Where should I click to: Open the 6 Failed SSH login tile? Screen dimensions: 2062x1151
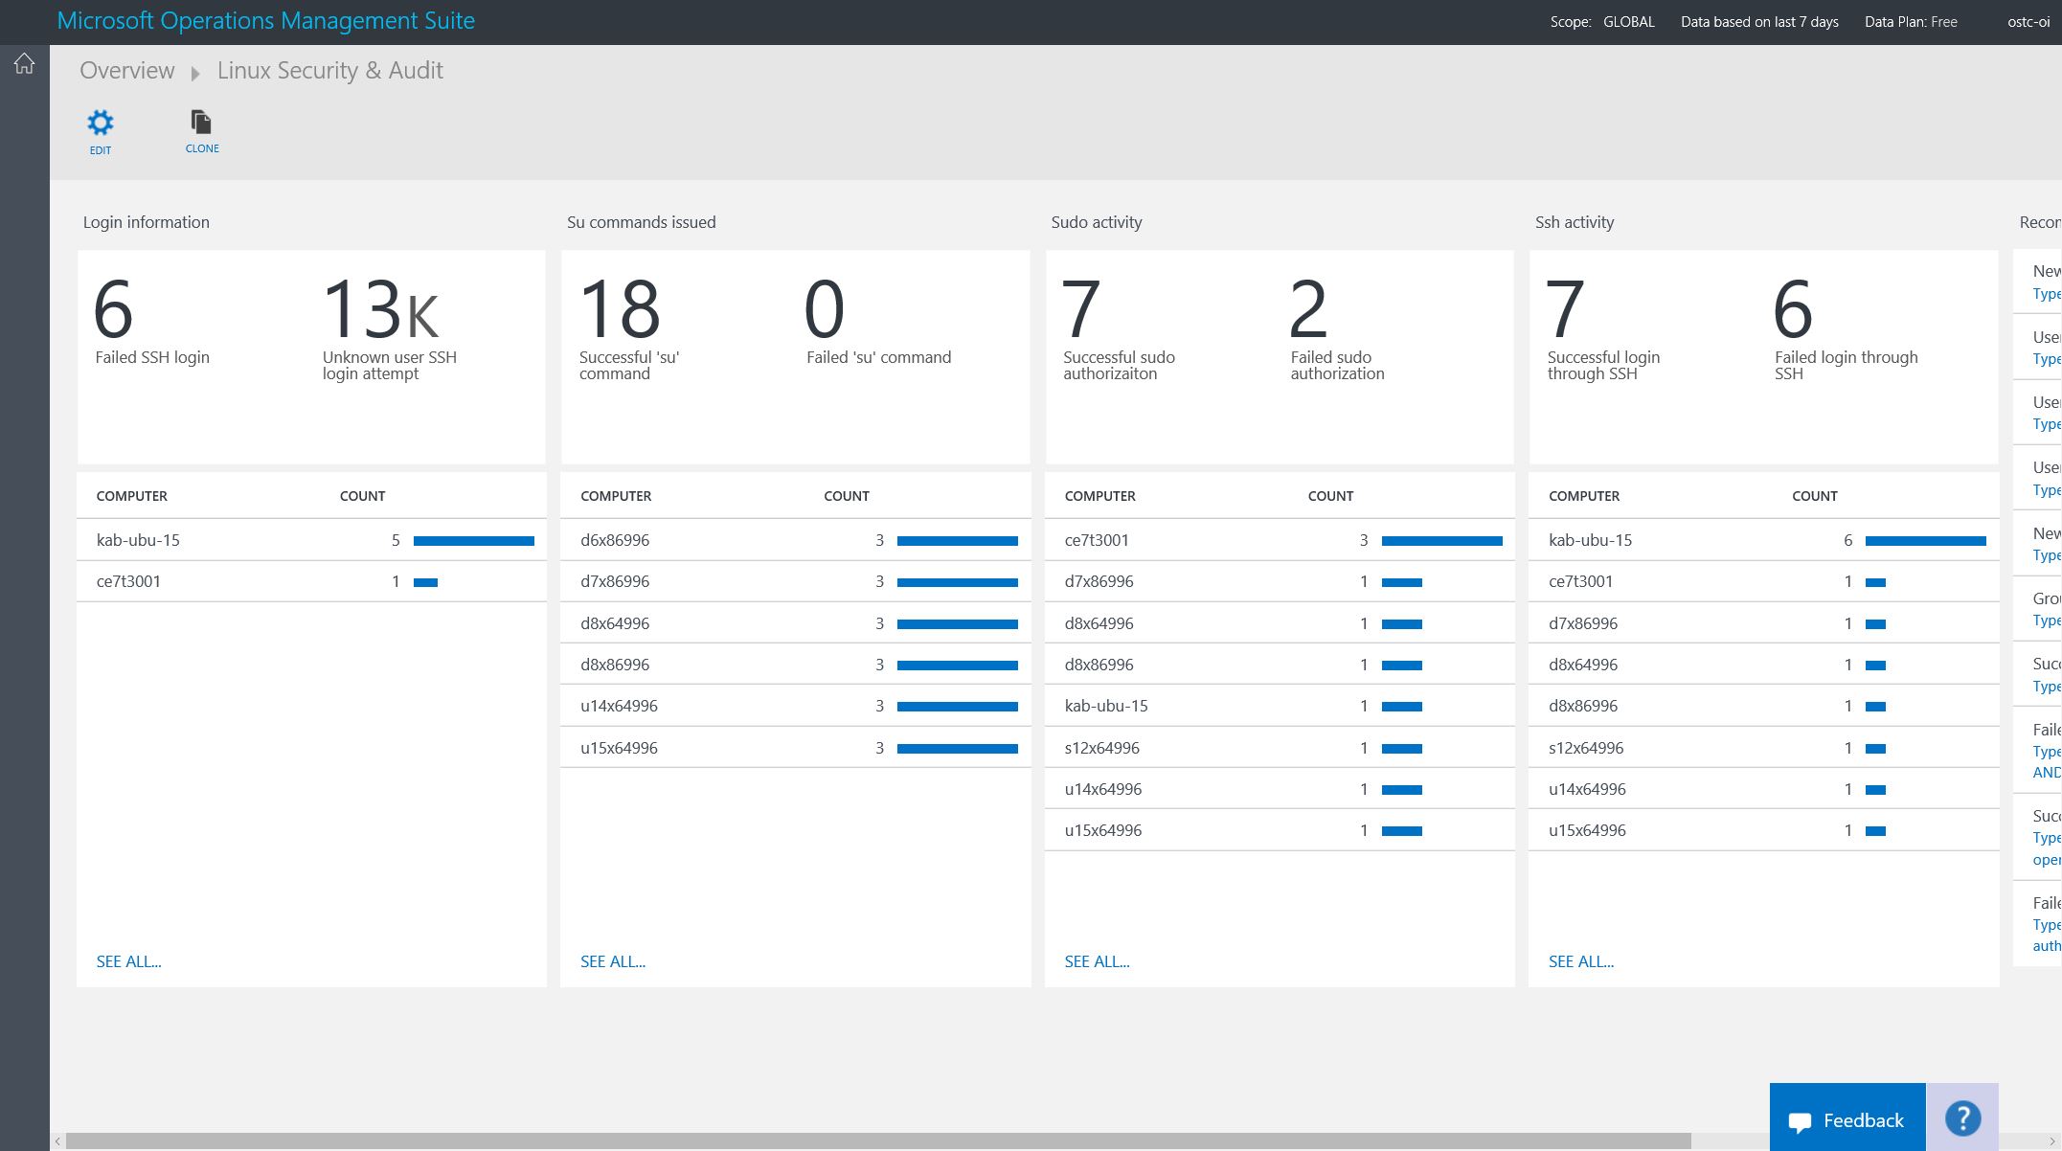(152, 321)
